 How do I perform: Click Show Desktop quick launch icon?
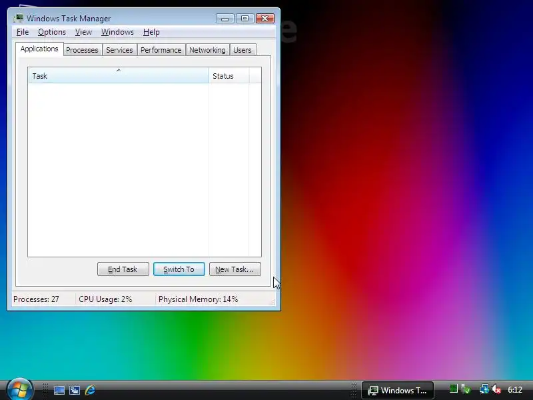pyautogui.click(x=59, y=390)
